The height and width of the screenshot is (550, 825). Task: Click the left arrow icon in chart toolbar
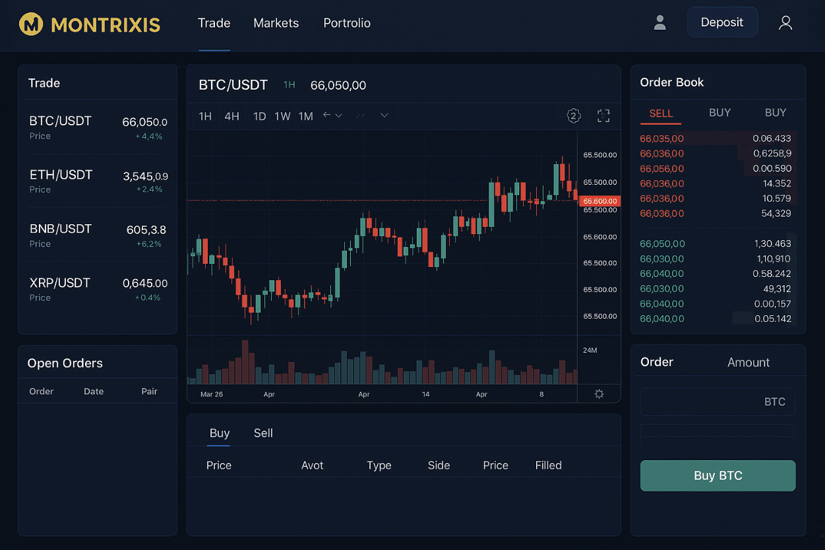pos(326,115)
